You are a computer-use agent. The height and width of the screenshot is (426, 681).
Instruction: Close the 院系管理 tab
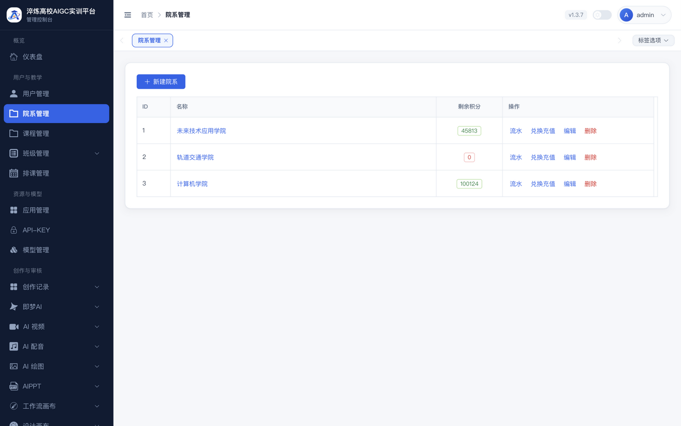tap(166, 41)
